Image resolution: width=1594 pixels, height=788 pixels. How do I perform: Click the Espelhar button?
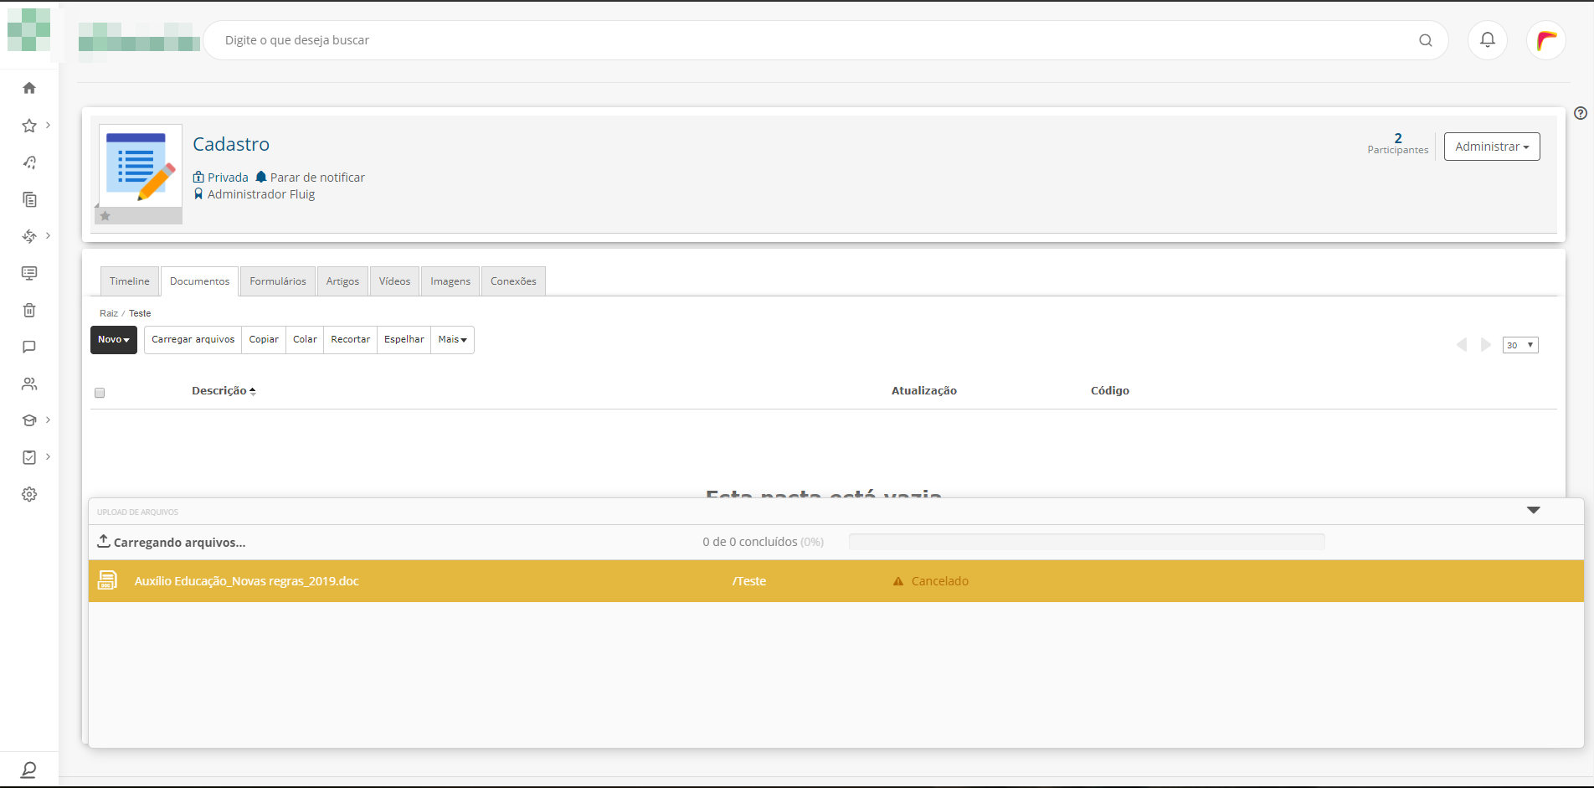[404, 340]
